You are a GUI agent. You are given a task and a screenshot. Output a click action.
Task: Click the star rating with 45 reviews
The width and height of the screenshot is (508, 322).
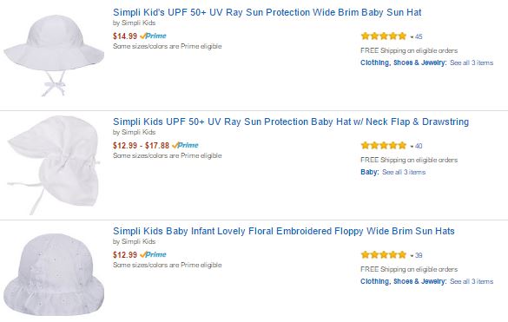pos(384,36)
